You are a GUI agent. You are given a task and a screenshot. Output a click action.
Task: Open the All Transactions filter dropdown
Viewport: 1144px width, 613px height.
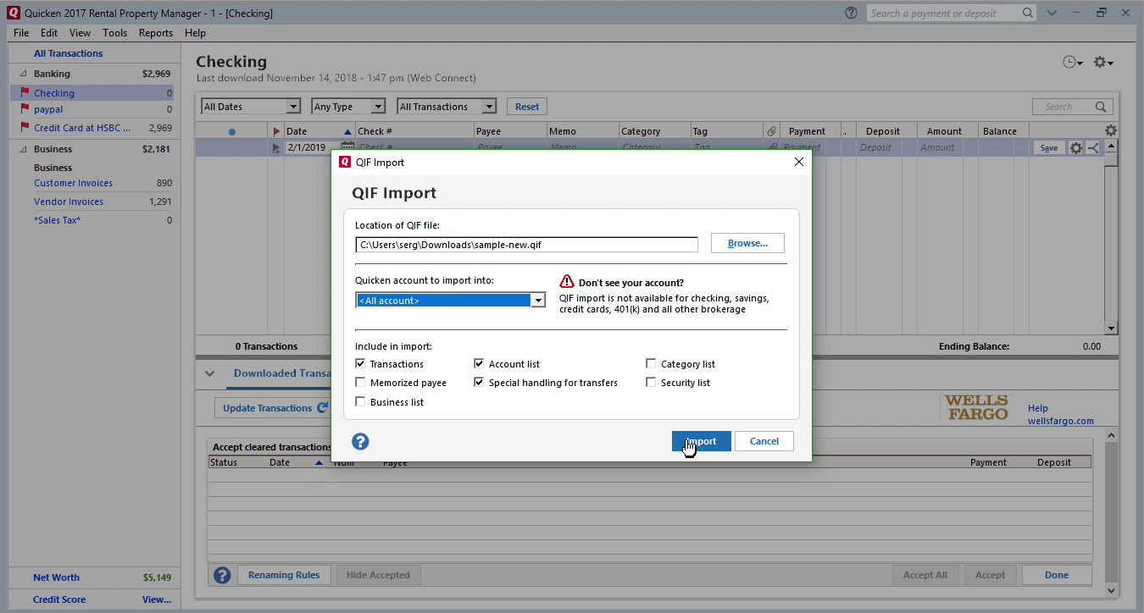coord(489,107)
